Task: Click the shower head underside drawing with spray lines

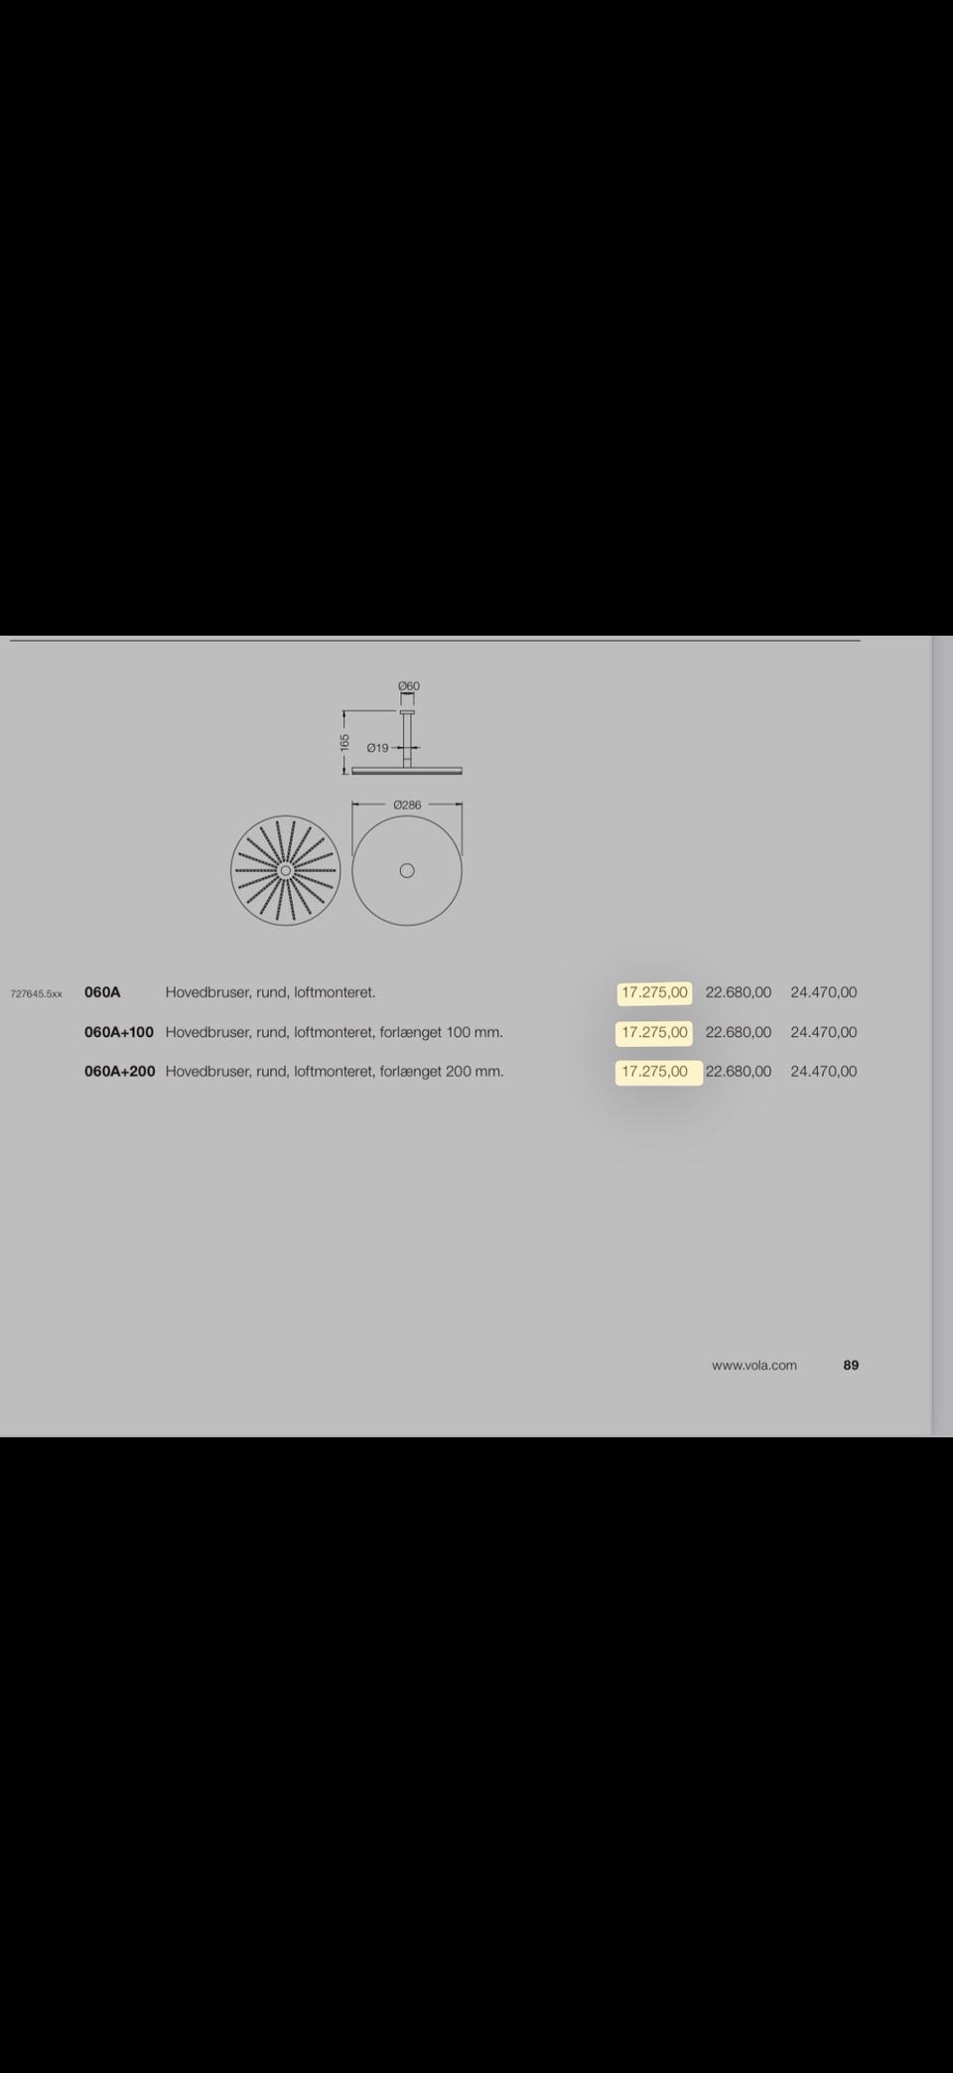Action: coord(285,870)
